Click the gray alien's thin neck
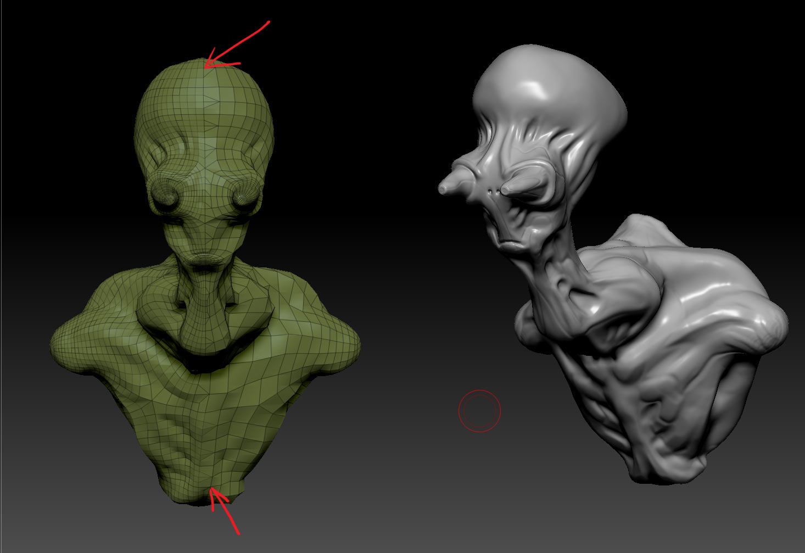This screenshot has width=805, height=553. point(555,269)
